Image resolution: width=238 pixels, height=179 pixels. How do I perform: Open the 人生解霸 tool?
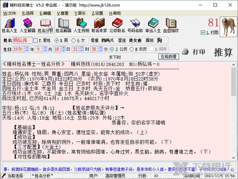tap(27, 25)
